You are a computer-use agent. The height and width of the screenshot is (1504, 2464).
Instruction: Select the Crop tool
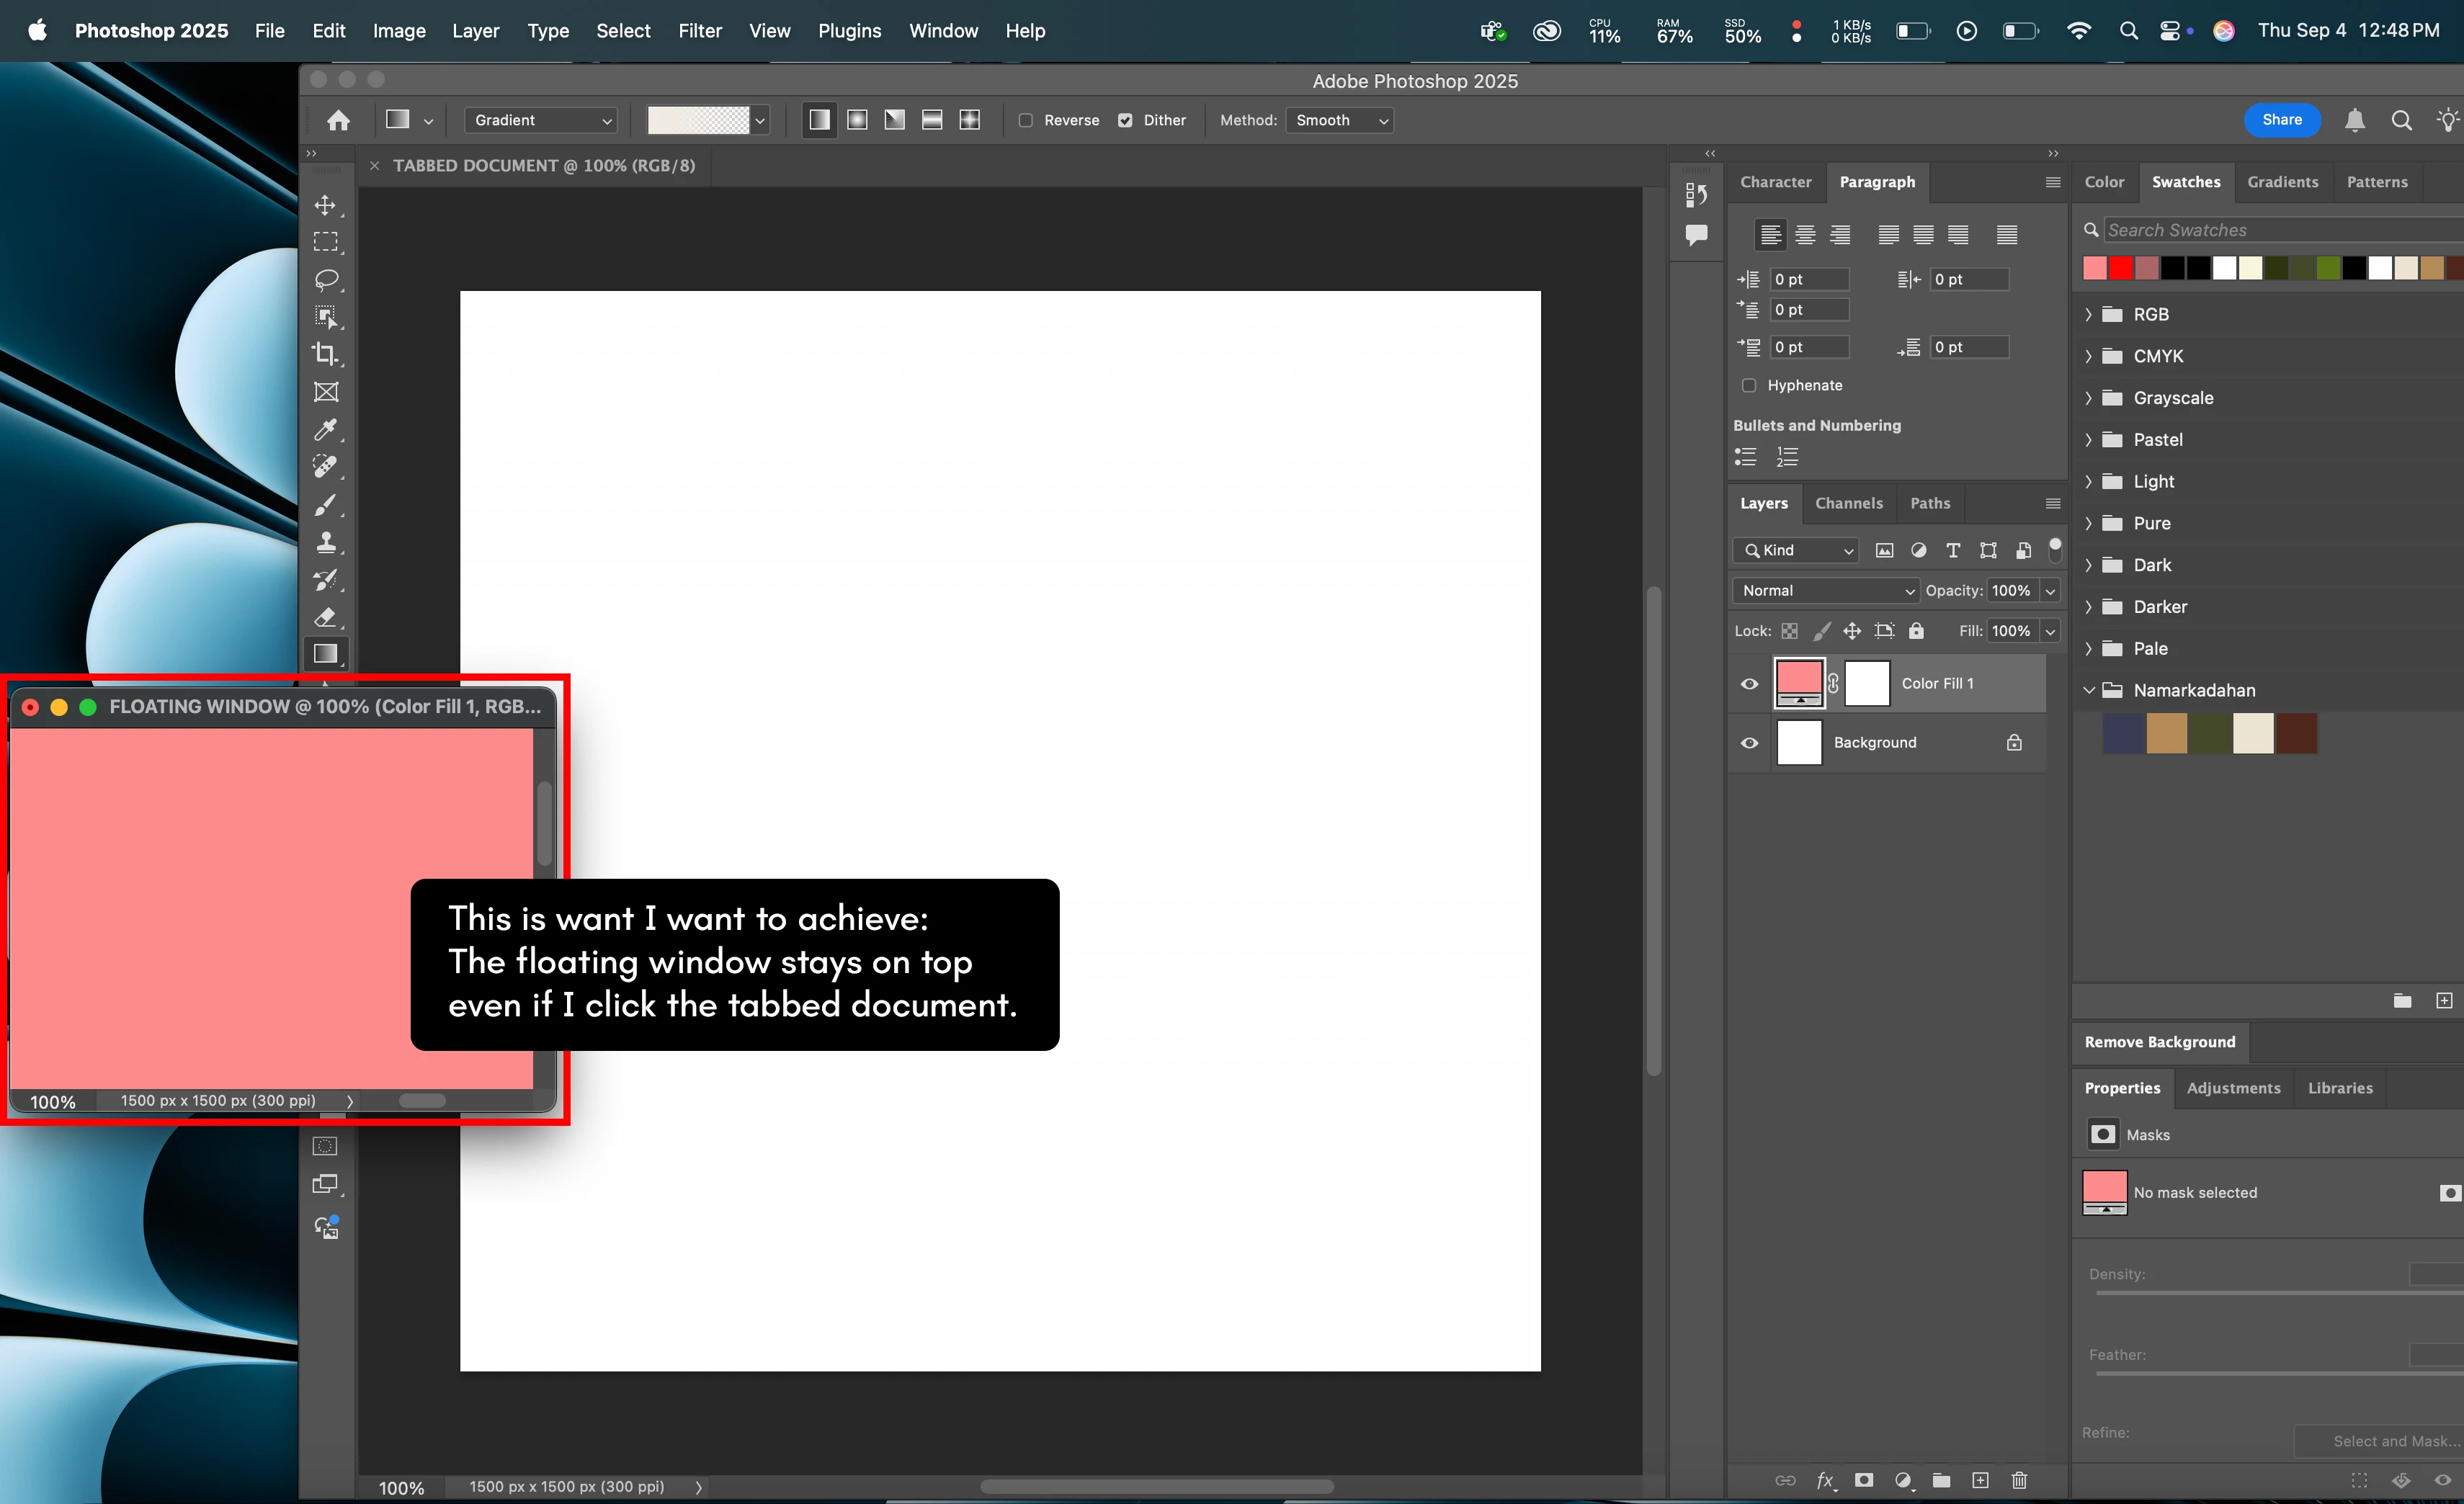[325, 354]
